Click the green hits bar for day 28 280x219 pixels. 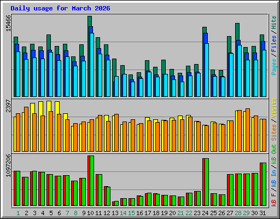(x=237, y=32)
